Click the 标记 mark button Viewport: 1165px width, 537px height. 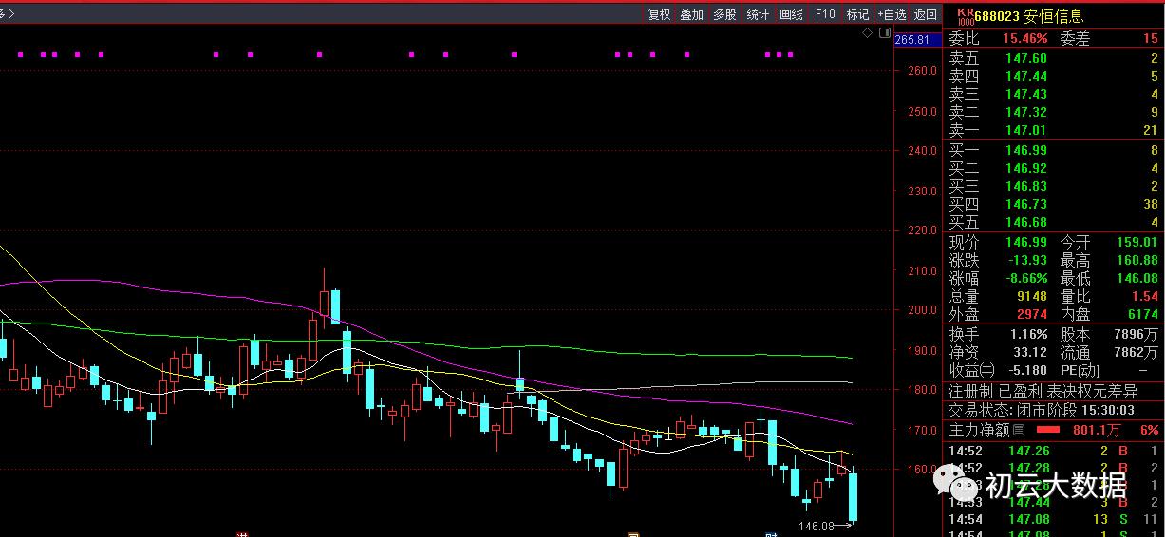pyautogui.click(x=857, y=14)
